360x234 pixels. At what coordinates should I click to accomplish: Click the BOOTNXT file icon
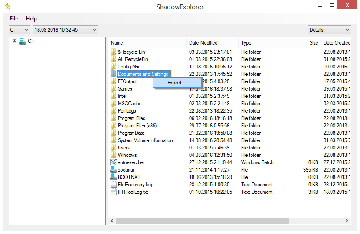(x=113, y=177)
